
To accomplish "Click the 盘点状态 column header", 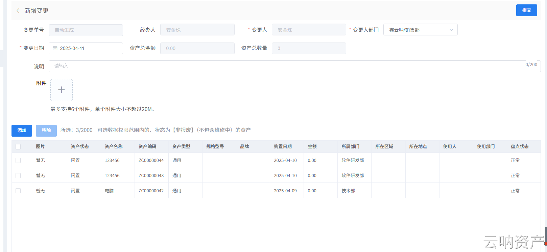I will (520, 147).
